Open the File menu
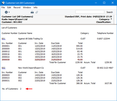Image resolution: width=117 pixels, height=101 pixels. [3, 8]
